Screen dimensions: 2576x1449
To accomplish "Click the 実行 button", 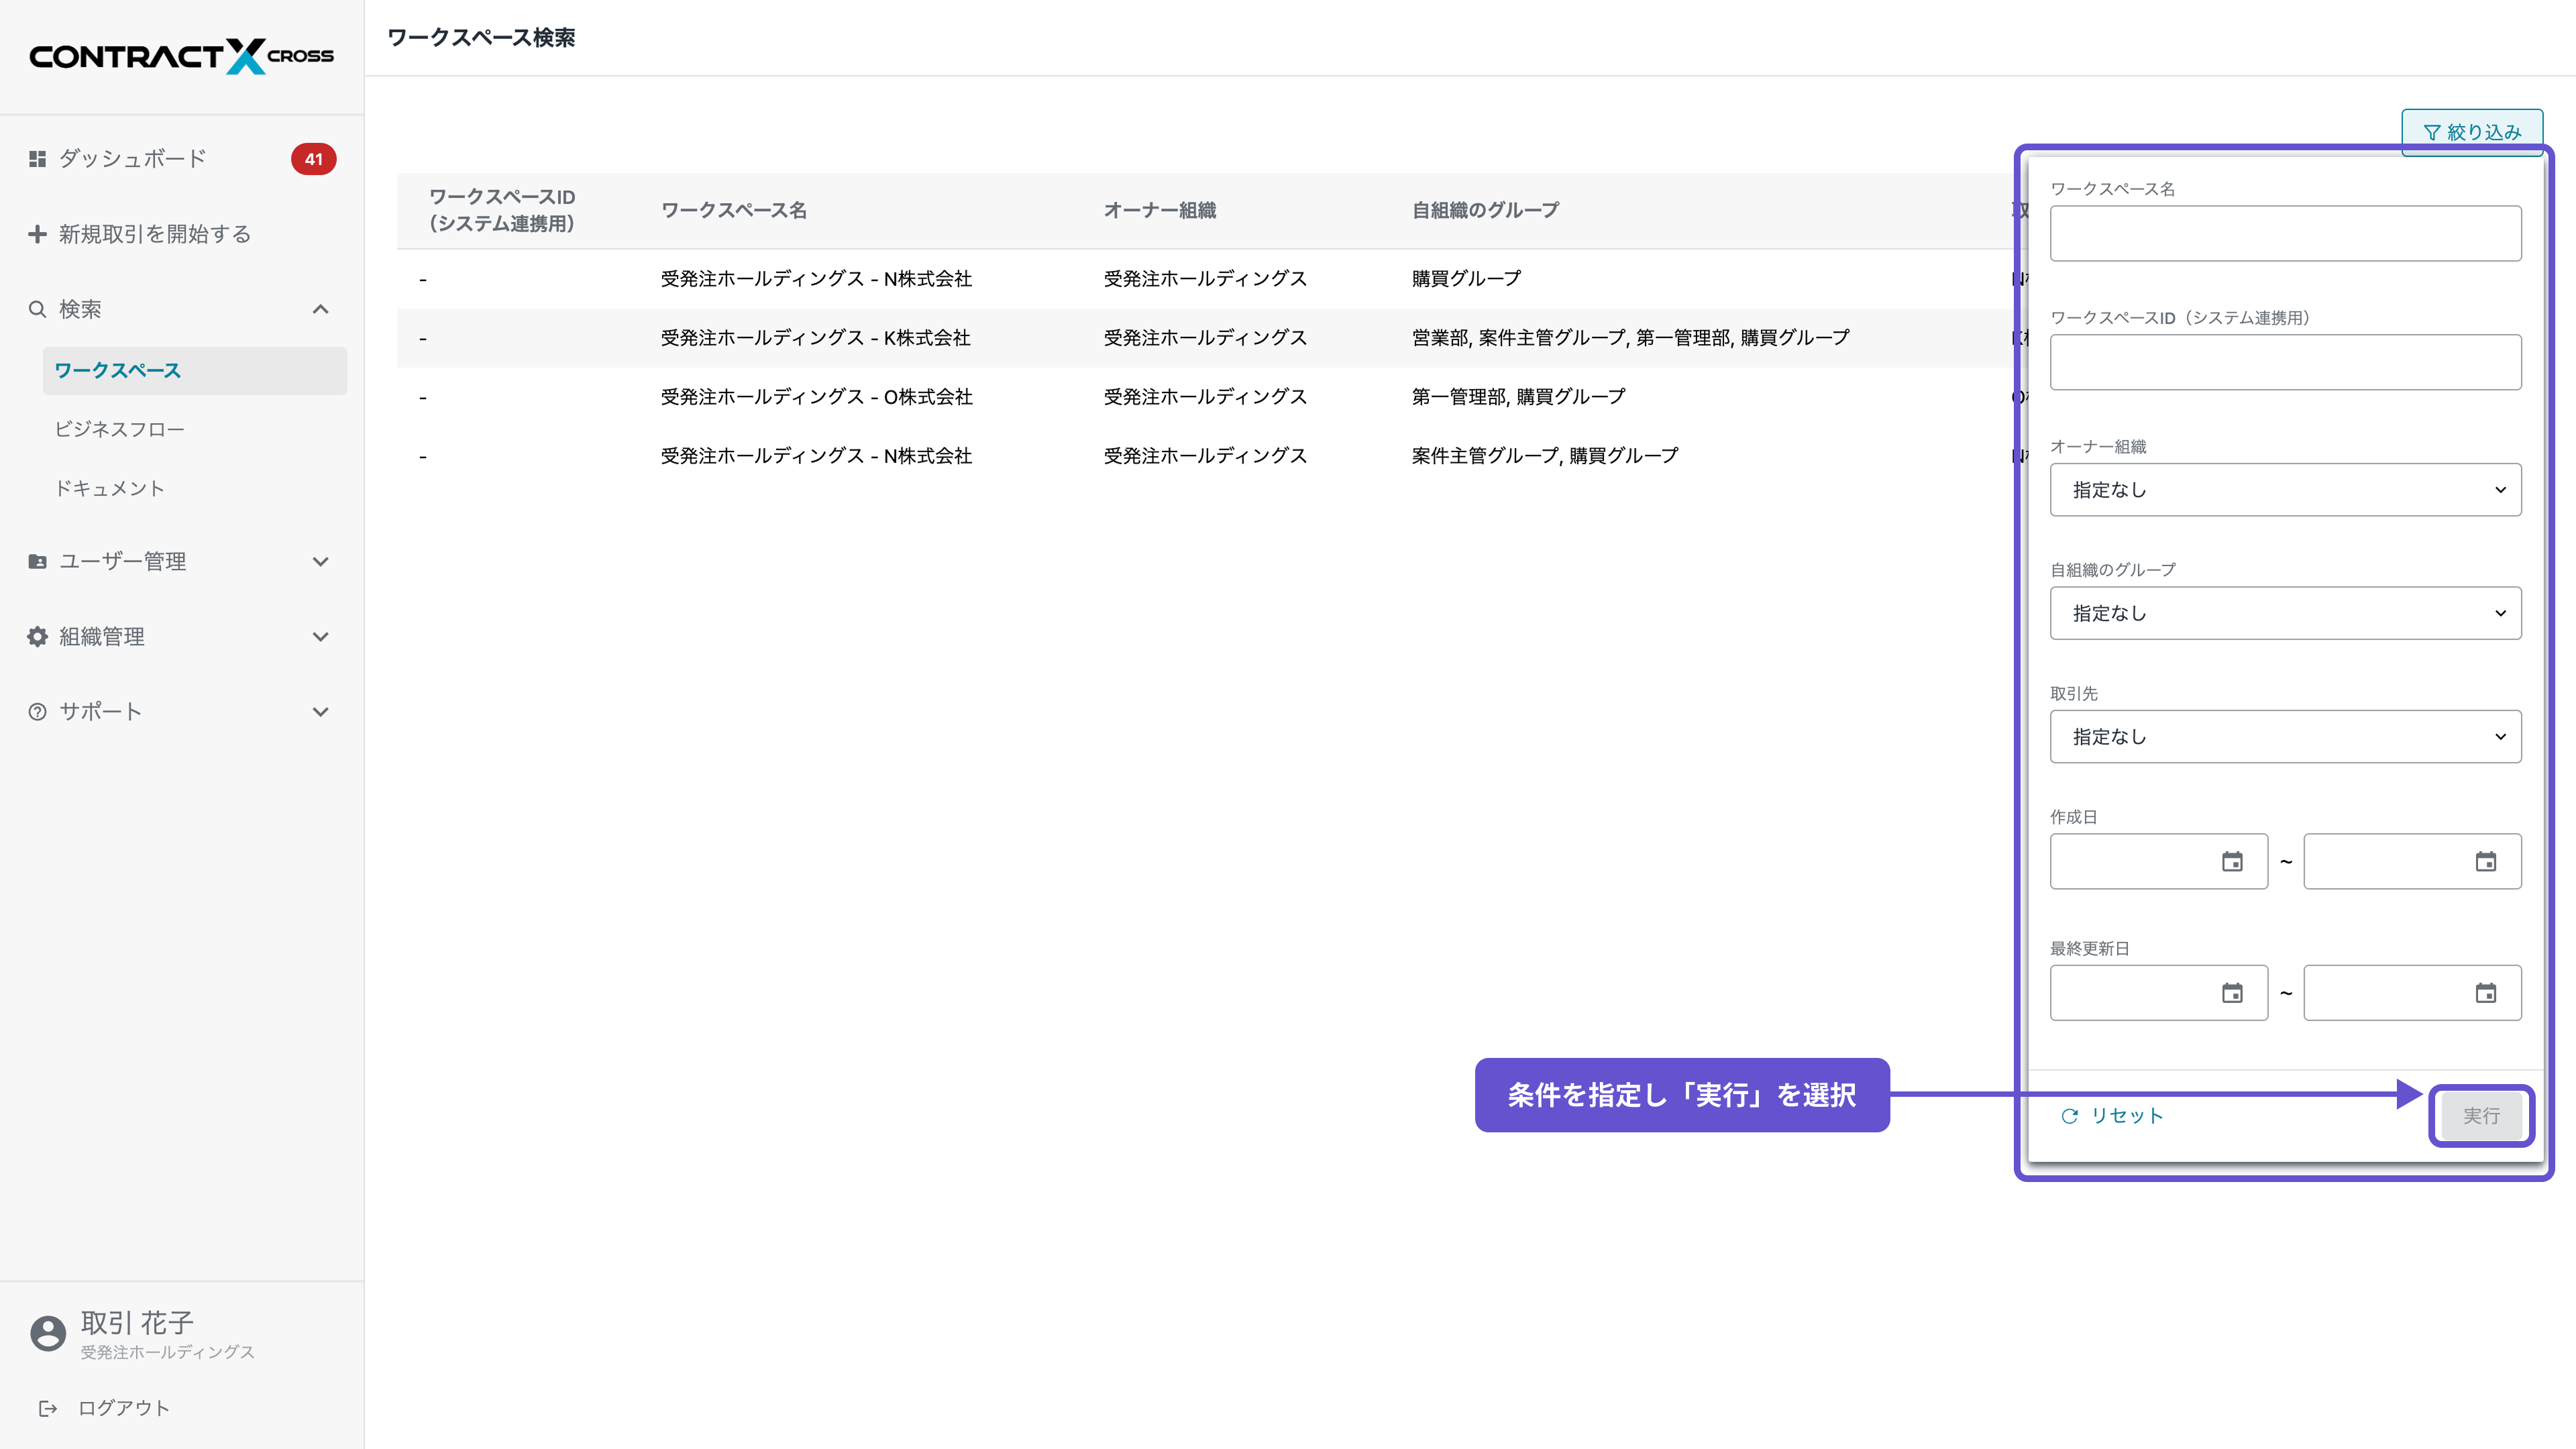I will coord(2483,1116).
